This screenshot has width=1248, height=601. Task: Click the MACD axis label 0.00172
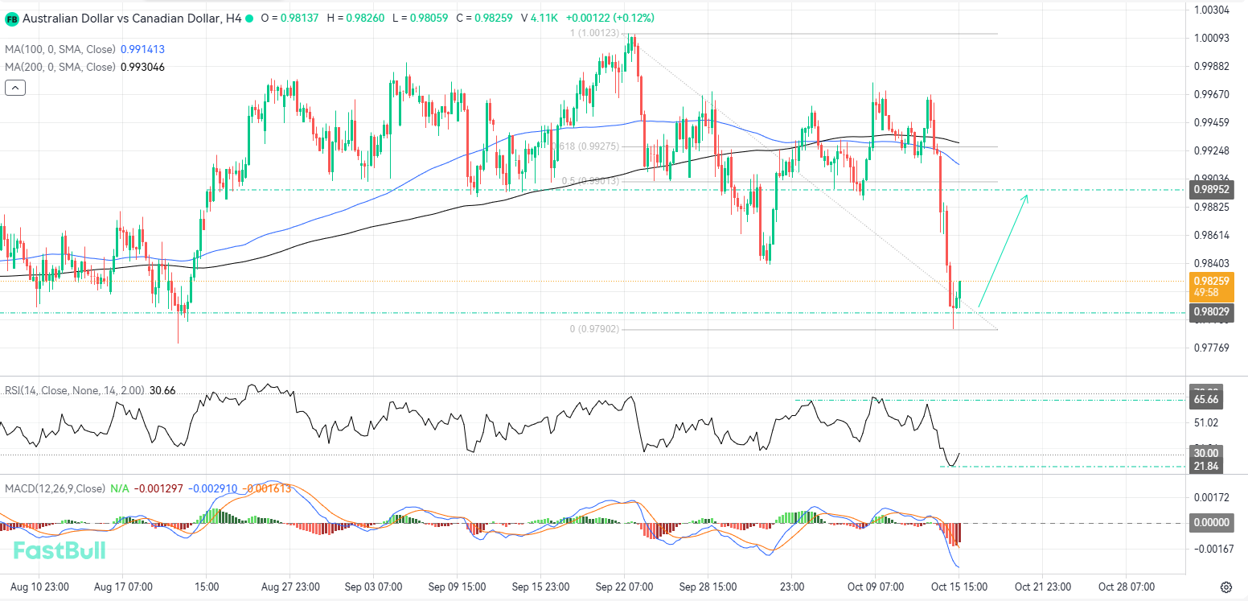[x=1212, y=496]
